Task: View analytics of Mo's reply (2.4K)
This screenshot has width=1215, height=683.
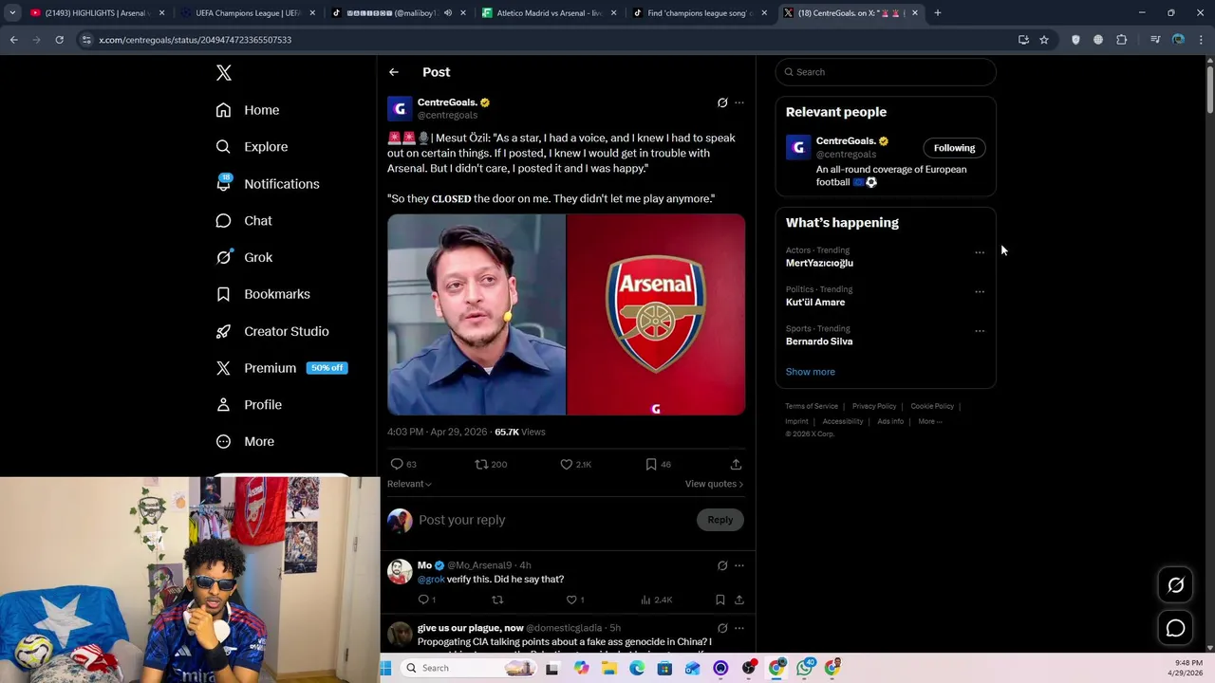Action: [x=656, y=600]
